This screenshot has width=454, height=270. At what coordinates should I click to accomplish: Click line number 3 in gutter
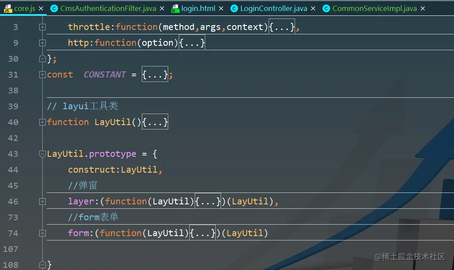16,27
